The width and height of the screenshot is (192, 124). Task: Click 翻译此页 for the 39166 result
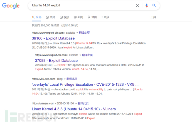tap(84, 33)
